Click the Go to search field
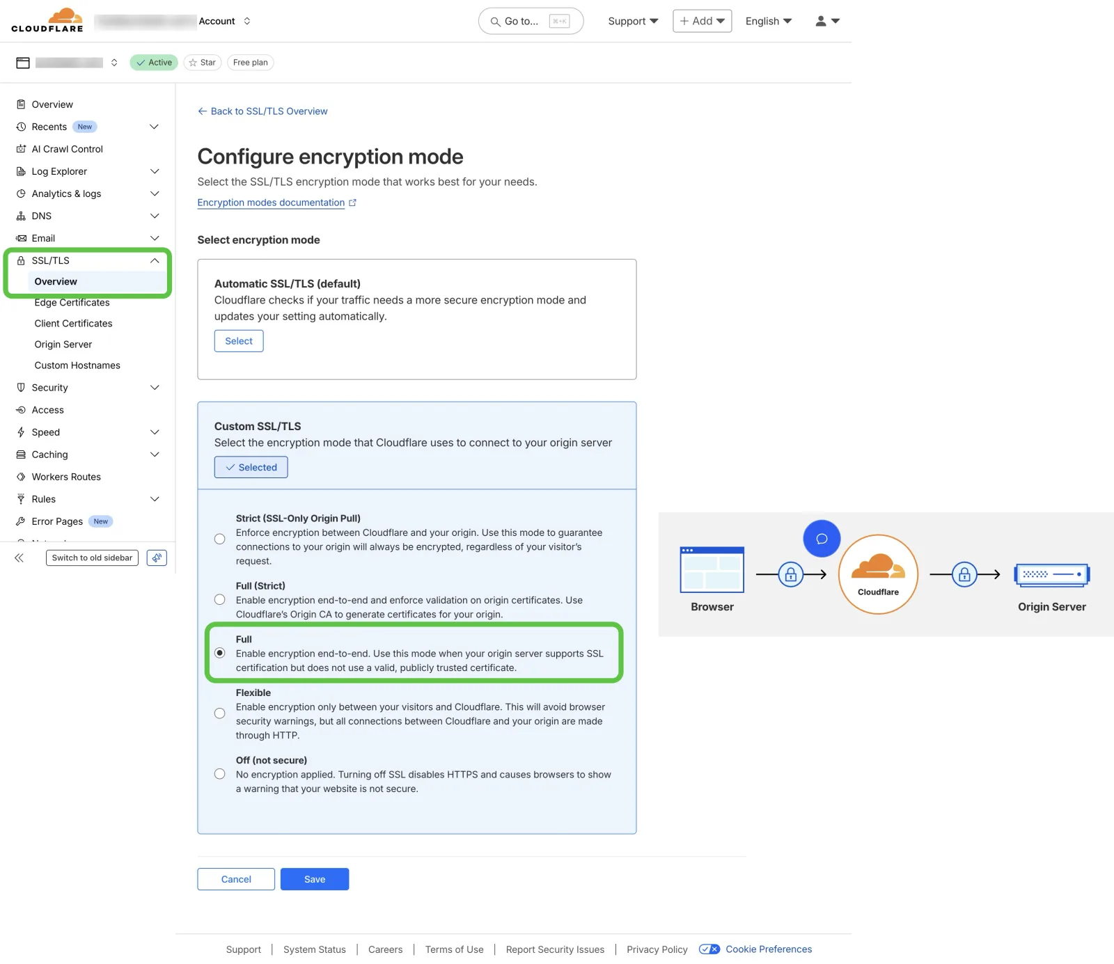This screenshot has width=1114, height=964. [x=531, y=22]
